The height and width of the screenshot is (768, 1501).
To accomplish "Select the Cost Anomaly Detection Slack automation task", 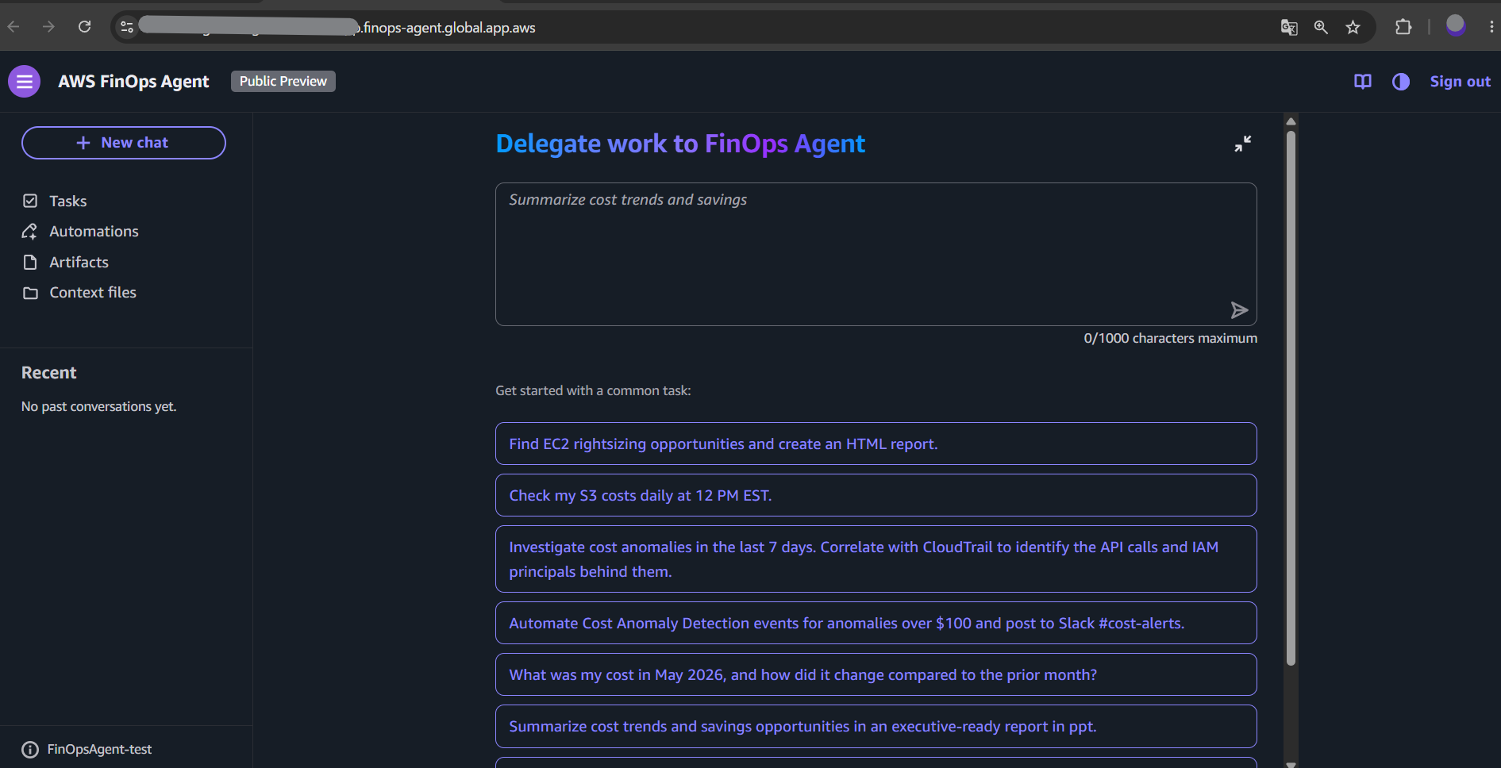I will [x=876, y=623].
